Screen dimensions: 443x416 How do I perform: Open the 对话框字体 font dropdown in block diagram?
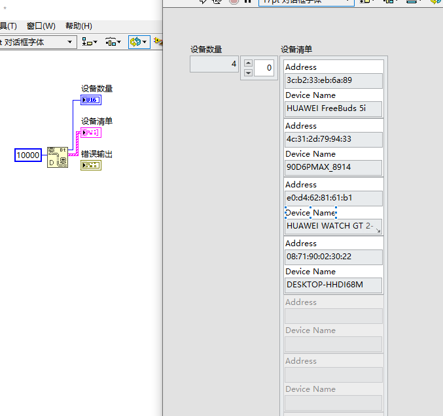tap(38, 42)
